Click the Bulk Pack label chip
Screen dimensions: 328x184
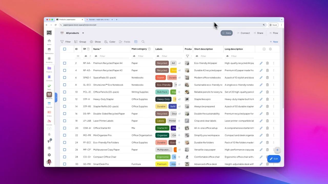(162, 92)
